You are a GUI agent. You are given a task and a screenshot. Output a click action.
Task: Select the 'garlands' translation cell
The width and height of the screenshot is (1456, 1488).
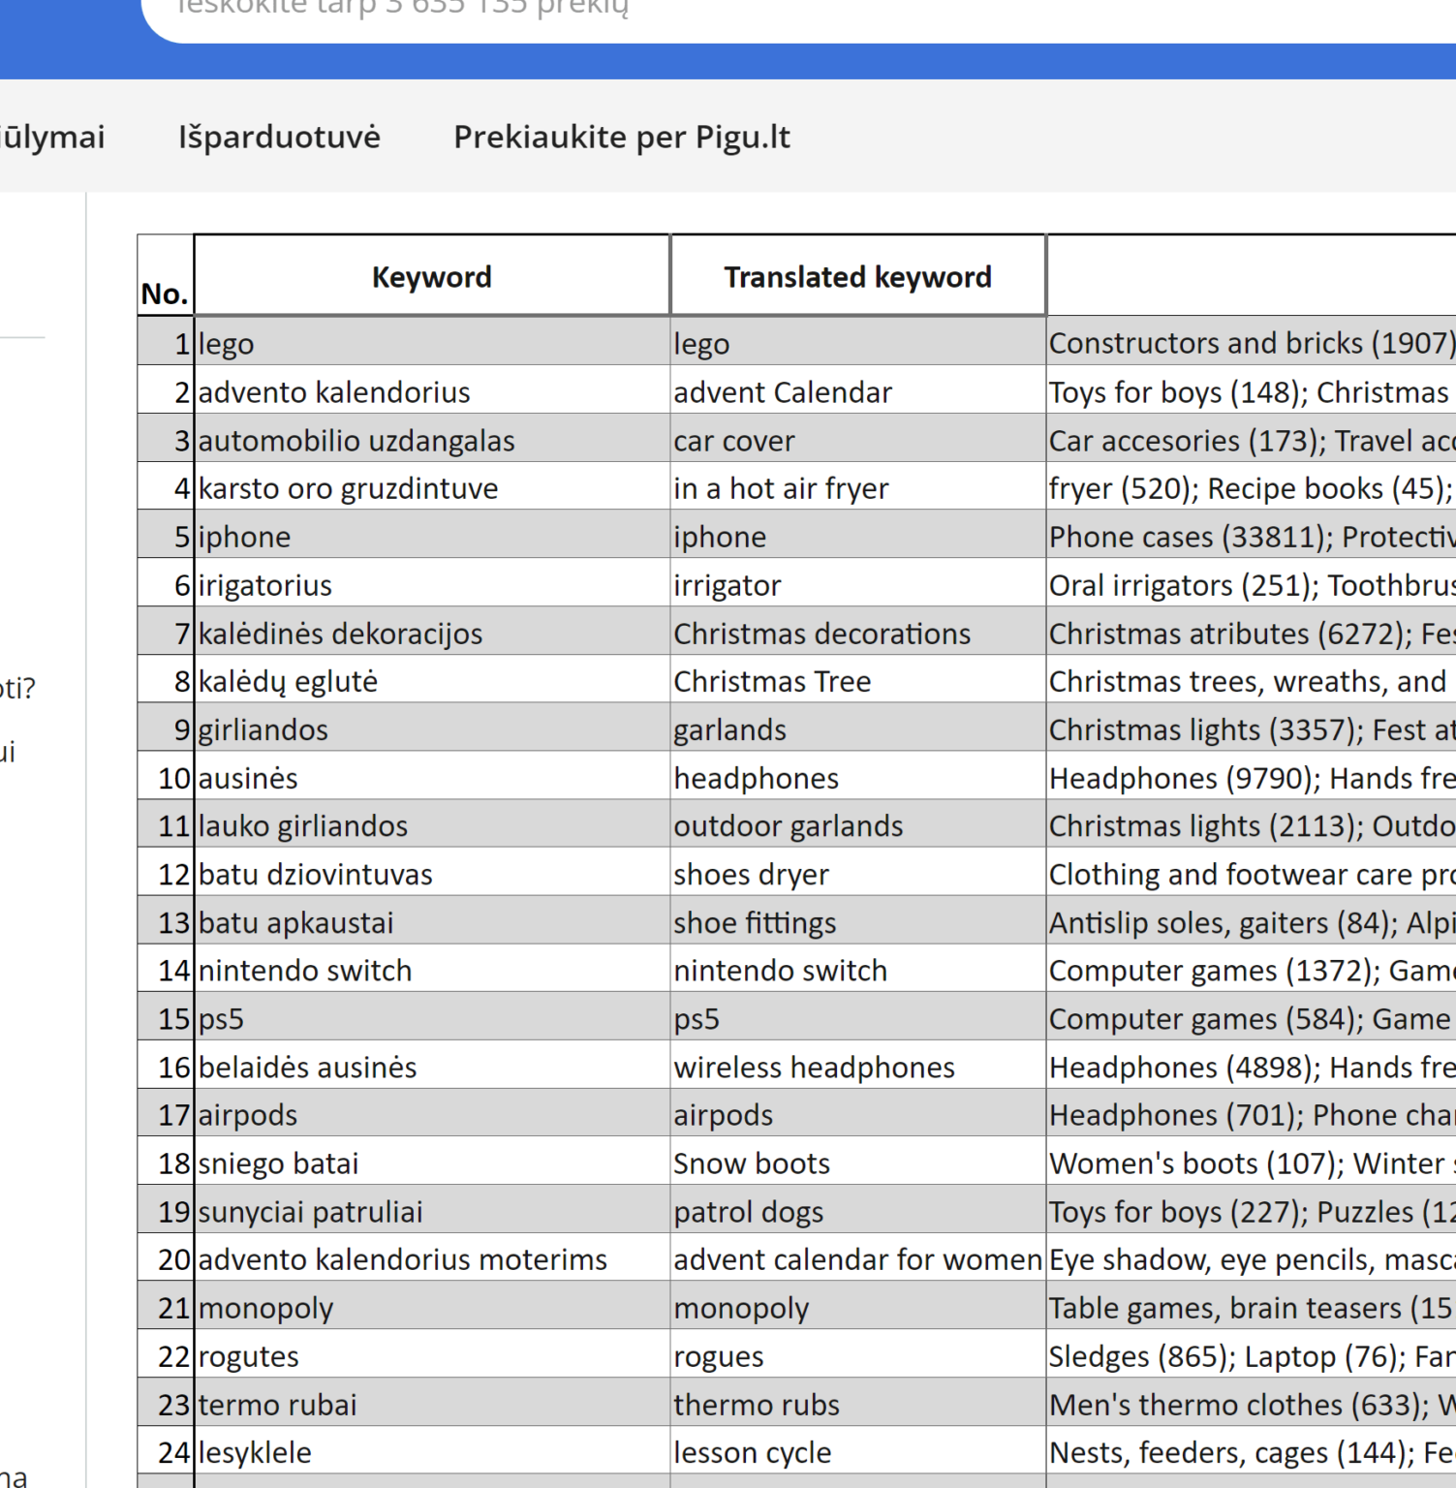[857, 727]
